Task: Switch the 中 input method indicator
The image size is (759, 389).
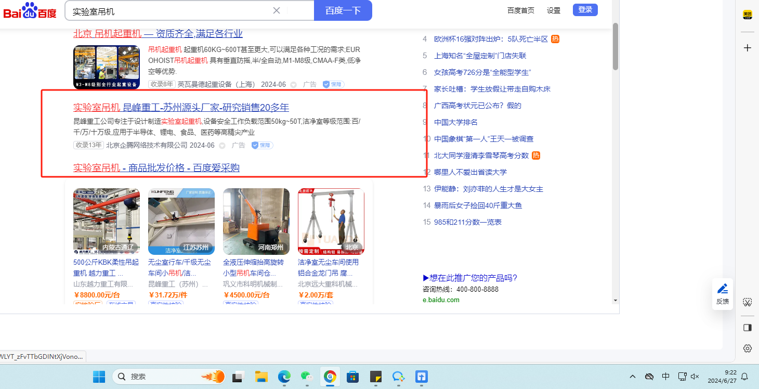Action: 665,377
